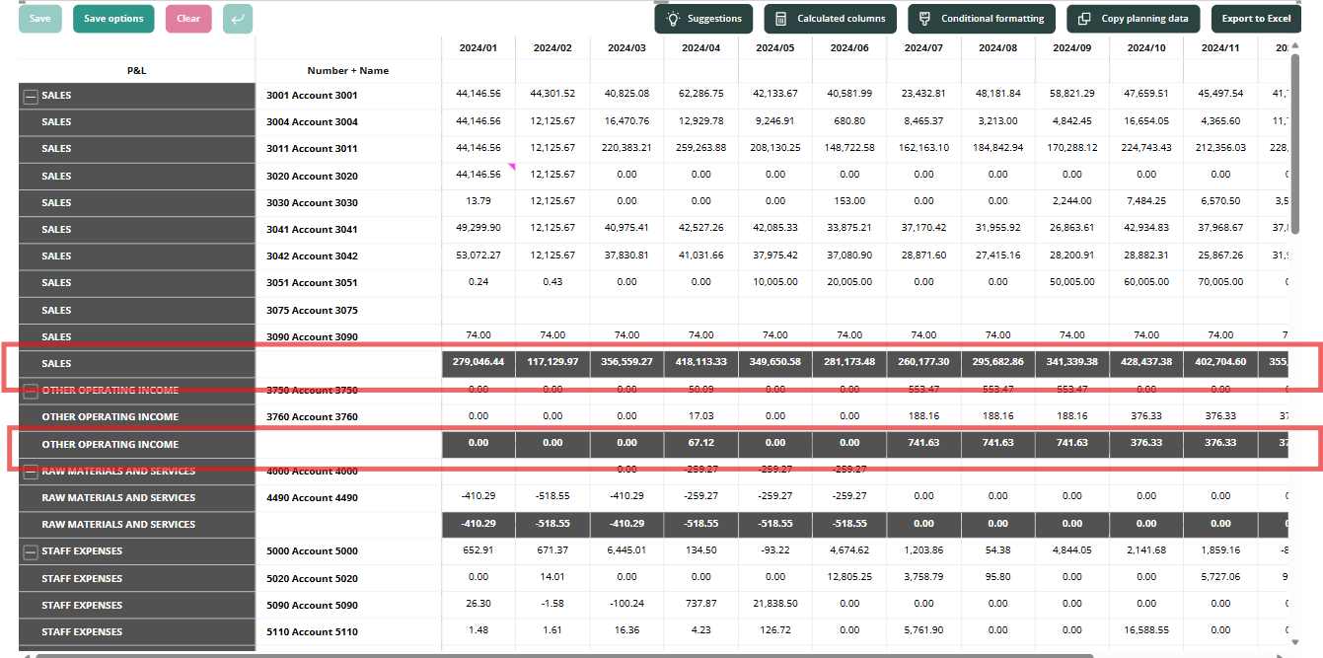Select Account 3051 cell for 2024/05
Screen dimensions: 1323x658
tap(775, 283)
